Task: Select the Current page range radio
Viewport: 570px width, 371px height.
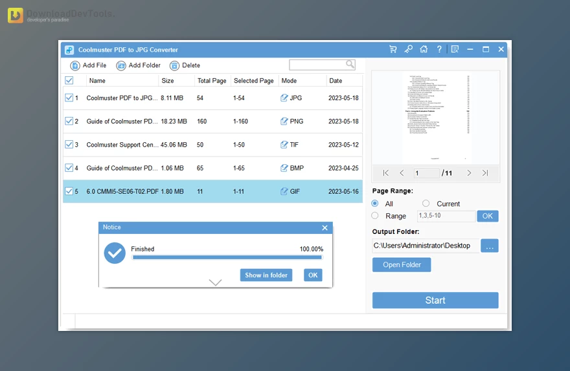Action: coord(426,204)
